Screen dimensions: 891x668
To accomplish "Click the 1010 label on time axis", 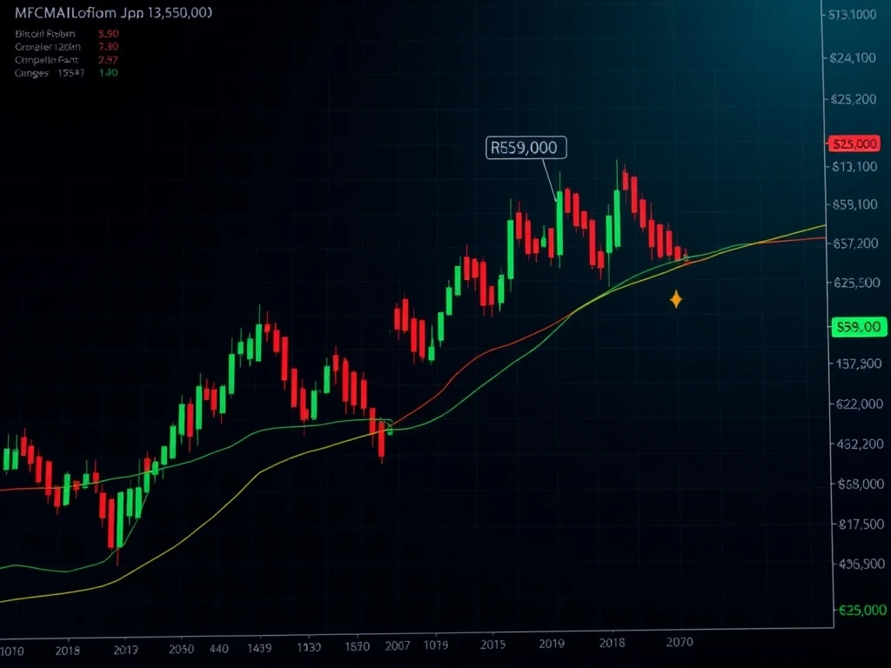I will click(x=12, y=651).
